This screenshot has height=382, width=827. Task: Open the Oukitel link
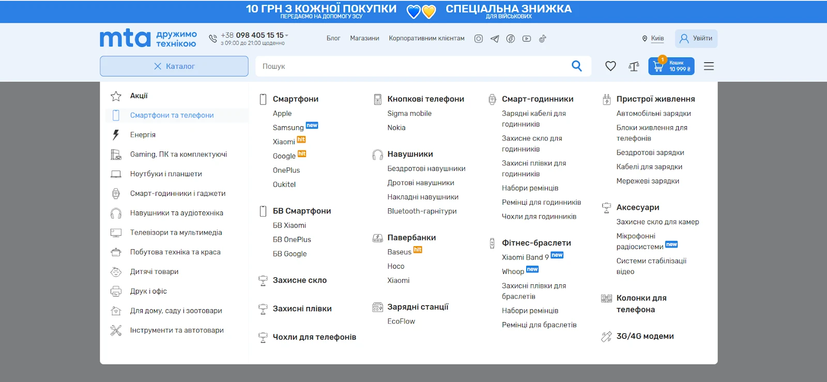point(284,185)
